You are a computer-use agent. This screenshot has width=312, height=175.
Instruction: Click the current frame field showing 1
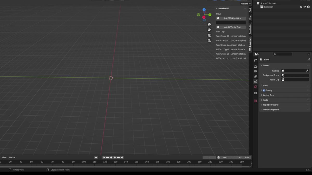point(209,157)
